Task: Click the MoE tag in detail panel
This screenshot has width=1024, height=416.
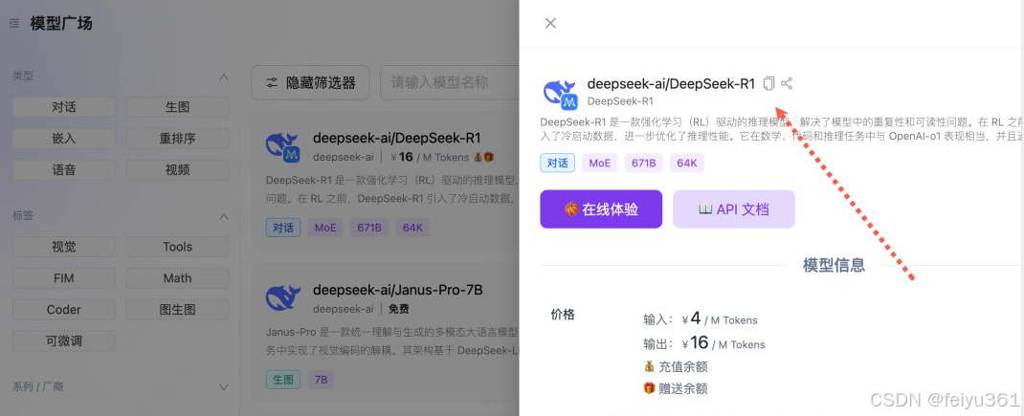Action: (599, 164)
